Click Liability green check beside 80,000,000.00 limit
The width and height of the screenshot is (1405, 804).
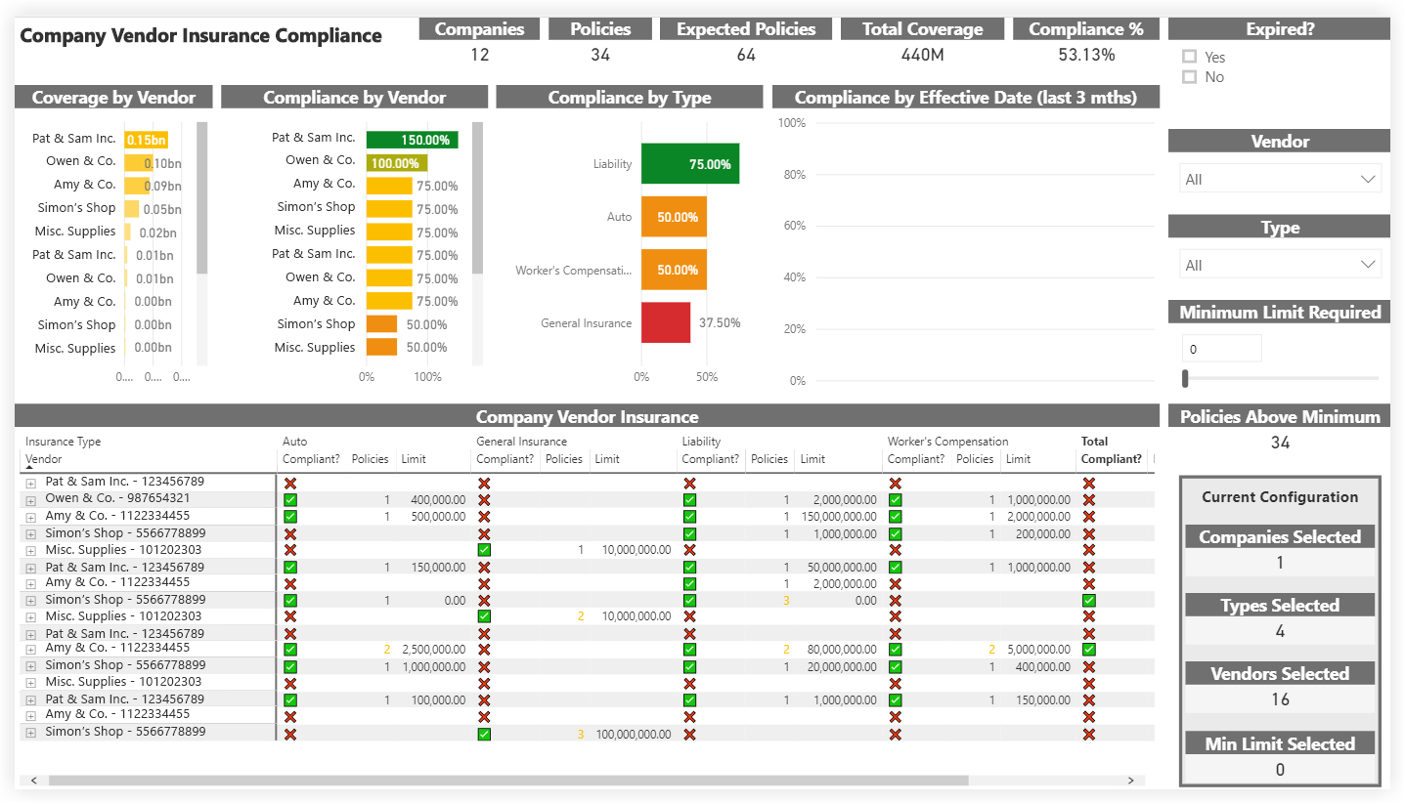690,649
